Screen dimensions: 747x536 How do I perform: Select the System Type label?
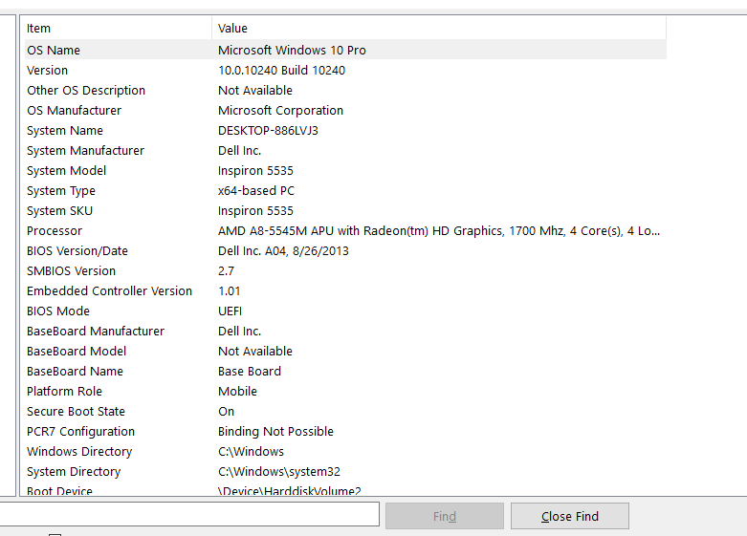point(61,190)
